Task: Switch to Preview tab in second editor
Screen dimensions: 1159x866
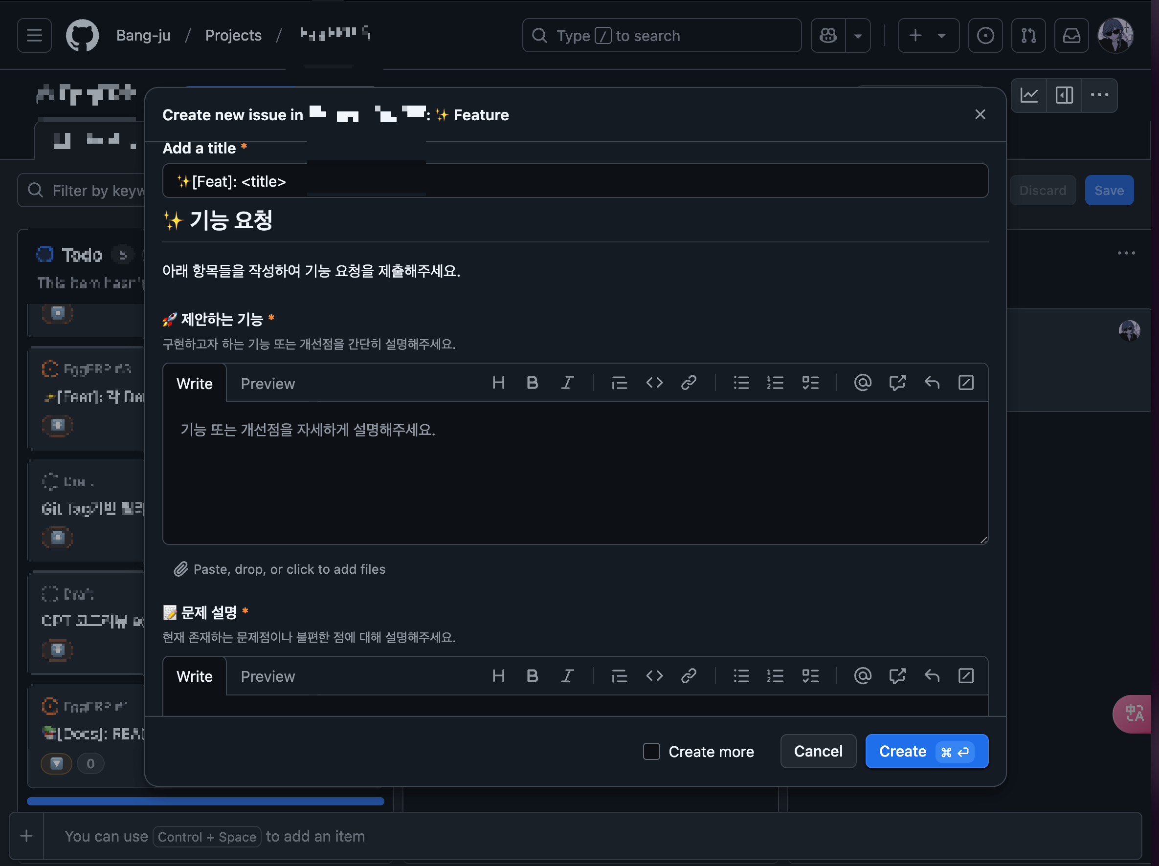Action: click(268, 676)
